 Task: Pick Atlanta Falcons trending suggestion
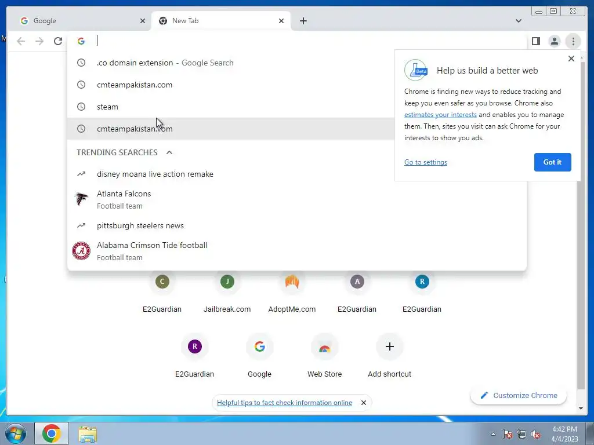pyautogui.click(x=297, y=199)
